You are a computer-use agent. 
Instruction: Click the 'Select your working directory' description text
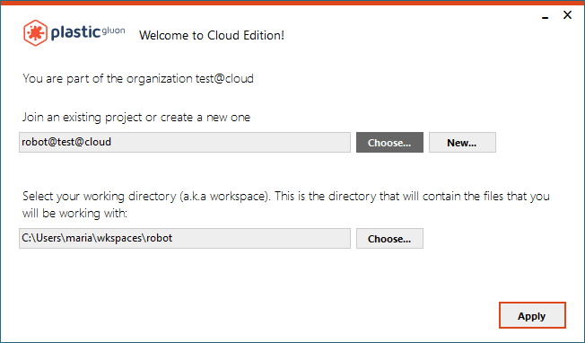point(286,205)
